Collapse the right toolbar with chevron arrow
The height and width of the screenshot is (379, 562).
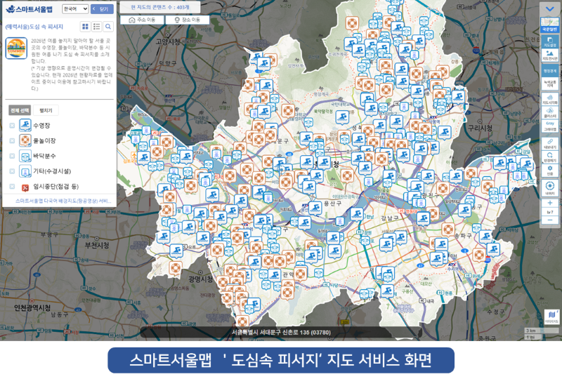549,8
